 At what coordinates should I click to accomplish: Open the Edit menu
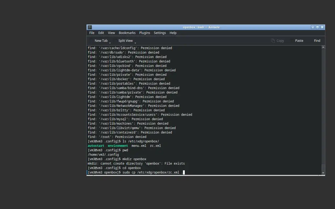pos(101,33)
